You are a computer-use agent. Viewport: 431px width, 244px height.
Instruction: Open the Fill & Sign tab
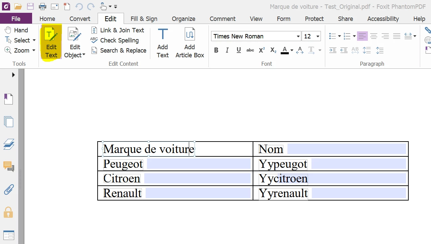144,19
